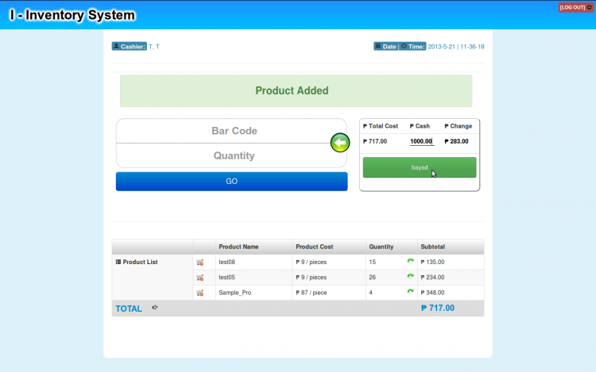
Task: Click the calendar icon beside Date
Action: pos(378,46)
